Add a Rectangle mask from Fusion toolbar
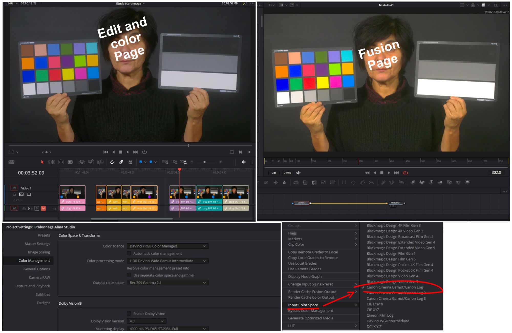The height and width of the screenshot is (333, 512). click(344, 182)
